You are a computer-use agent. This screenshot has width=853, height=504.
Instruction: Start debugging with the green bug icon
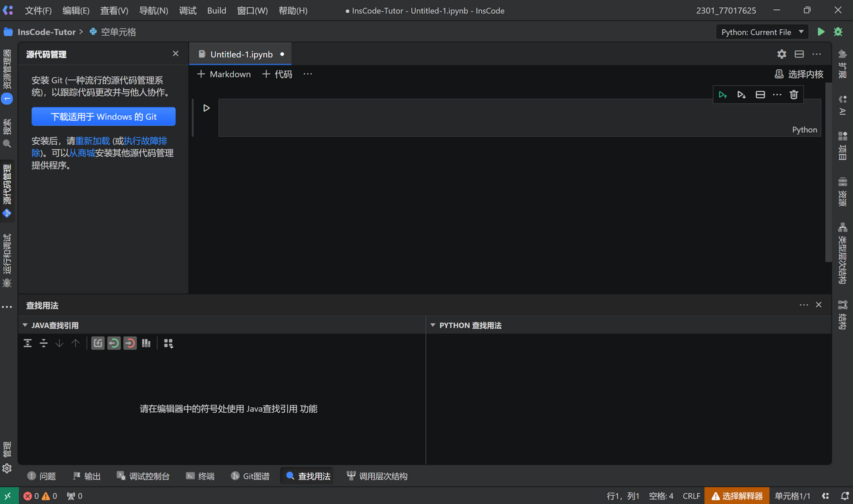(838, 32)
